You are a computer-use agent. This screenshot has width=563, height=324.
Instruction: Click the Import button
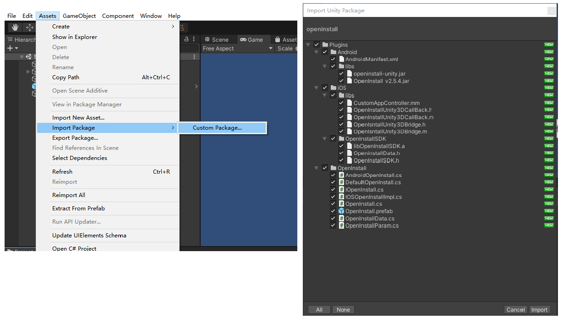(x=539, y=310)
